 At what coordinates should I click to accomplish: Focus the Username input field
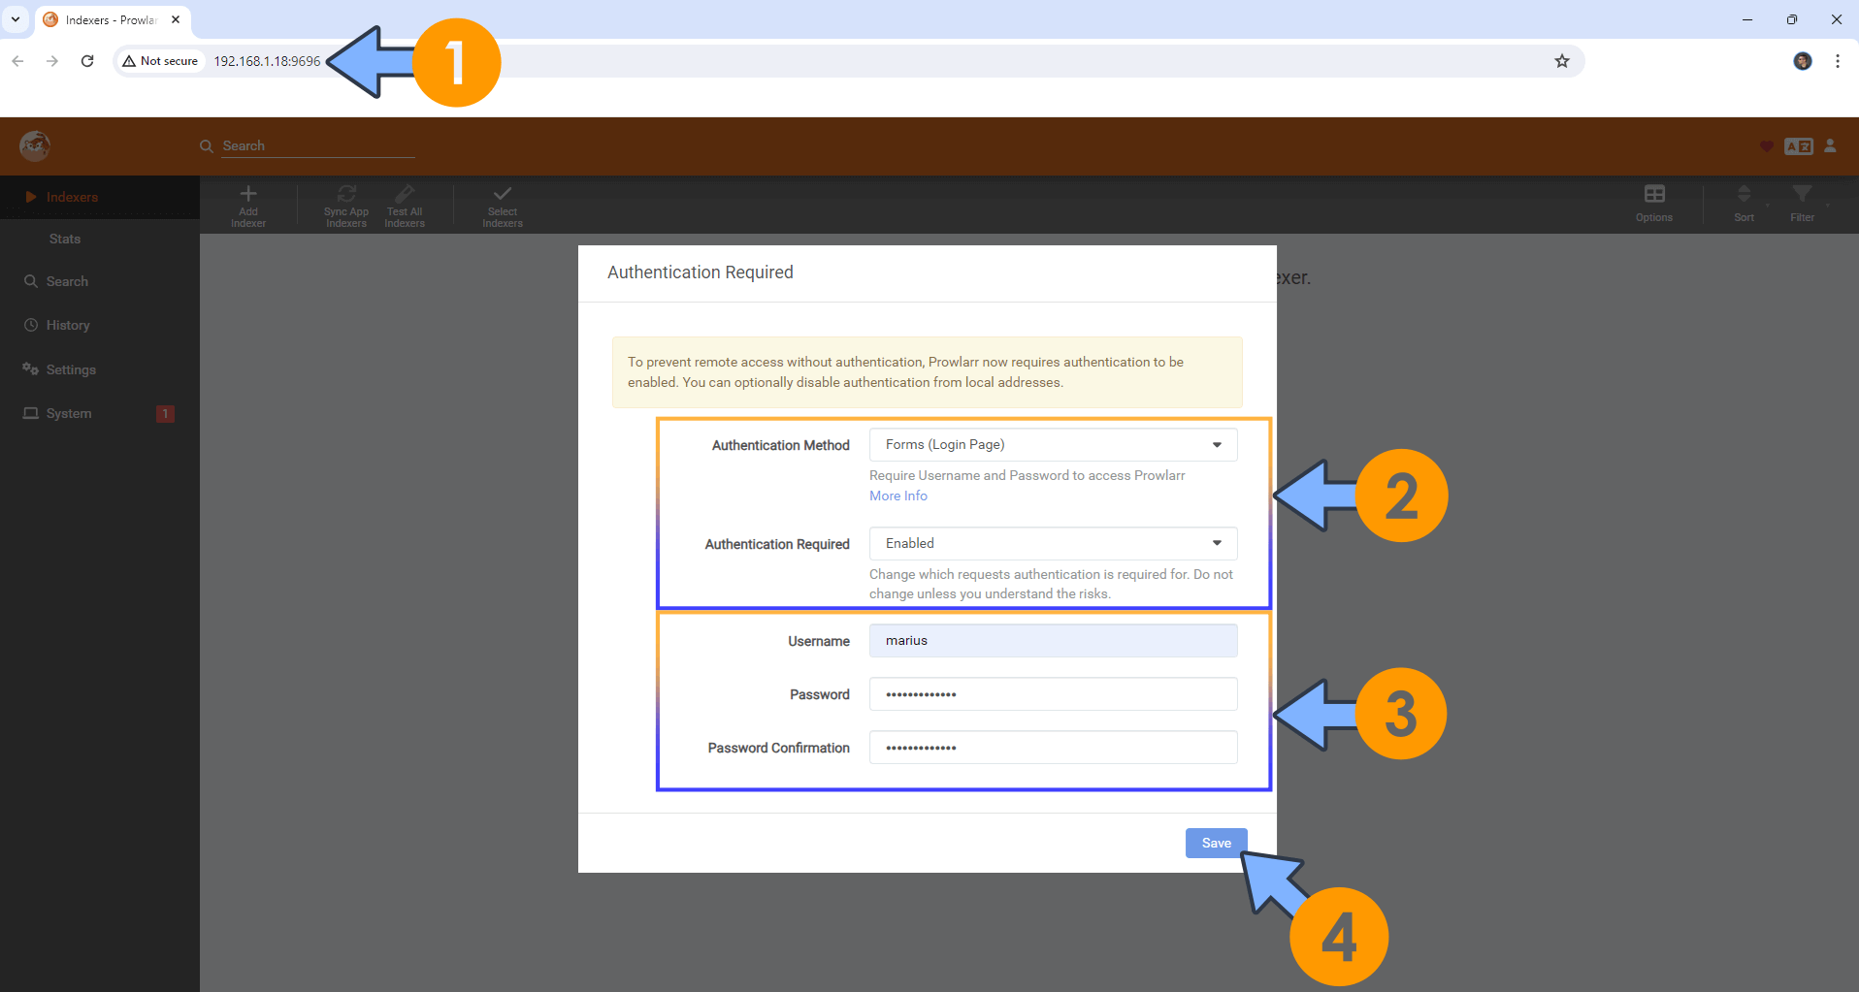[1053, 641]
